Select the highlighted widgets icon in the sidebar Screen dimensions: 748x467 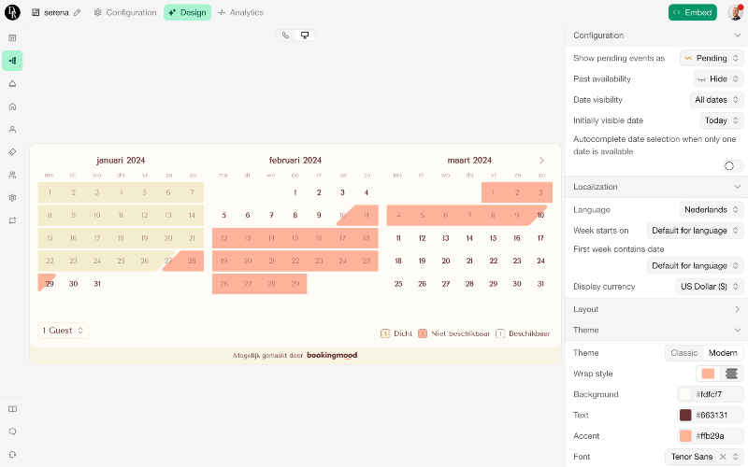12,61
